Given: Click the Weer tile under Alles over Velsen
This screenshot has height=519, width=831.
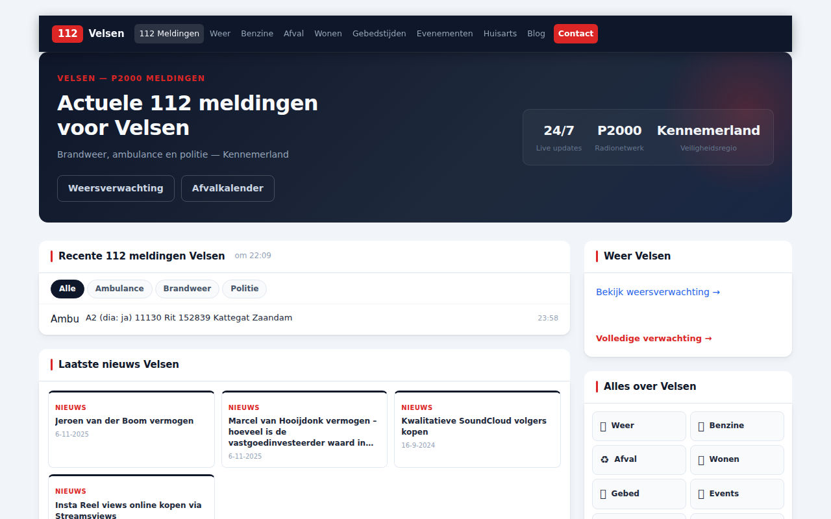Looking at the screenshot, I should (x=639, y=426).
